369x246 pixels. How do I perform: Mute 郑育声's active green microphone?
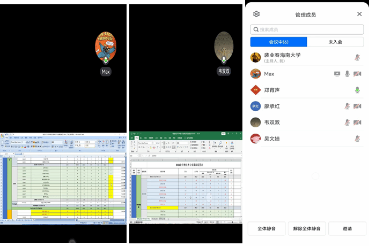[x=357, y=90]
